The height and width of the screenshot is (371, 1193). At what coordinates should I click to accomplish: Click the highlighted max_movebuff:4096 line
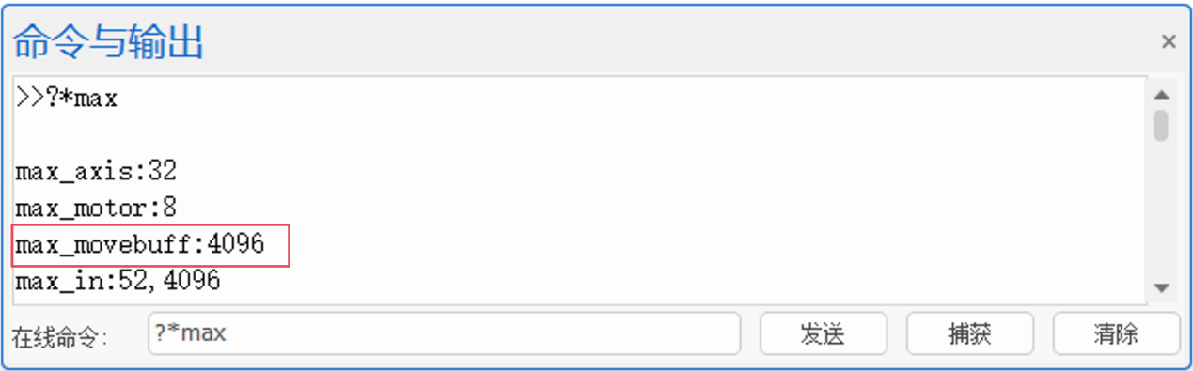click(x=150, y=245)
